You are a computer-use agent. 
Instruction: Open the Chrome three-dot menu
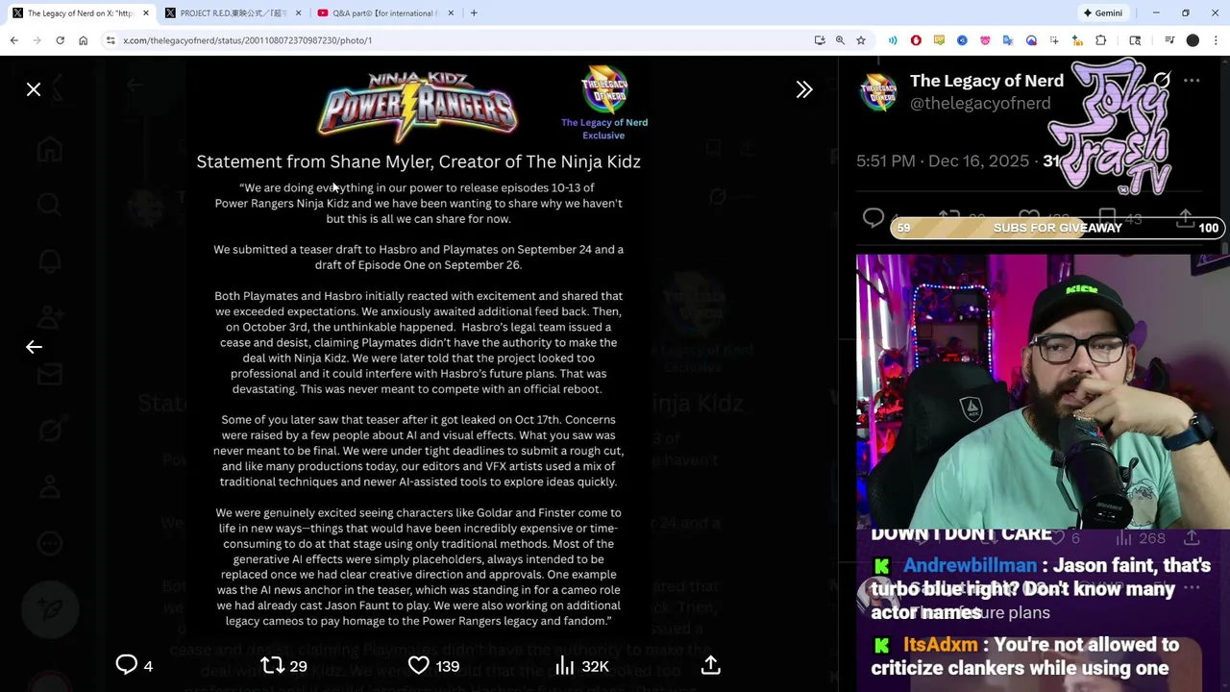coord(1217,40)
